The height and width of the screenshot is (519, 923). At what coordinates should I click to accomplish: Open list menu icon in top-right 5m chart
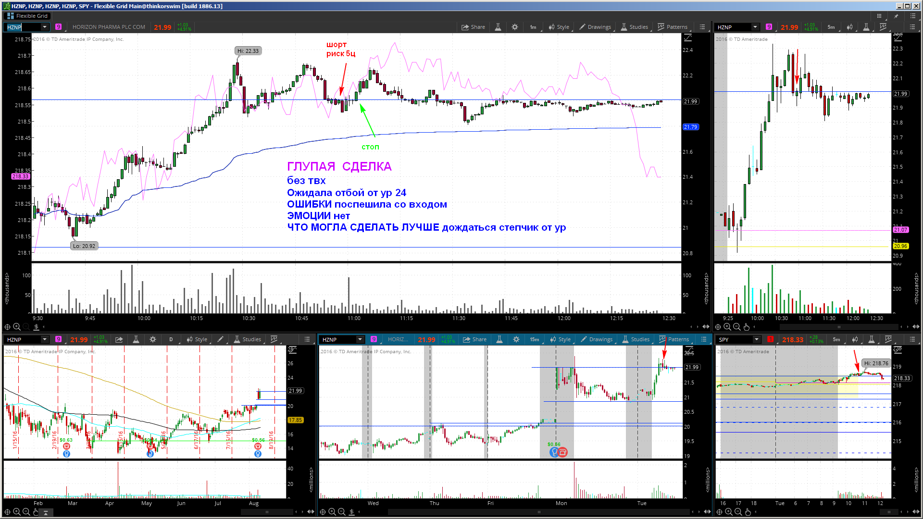[x=912, y=27]
